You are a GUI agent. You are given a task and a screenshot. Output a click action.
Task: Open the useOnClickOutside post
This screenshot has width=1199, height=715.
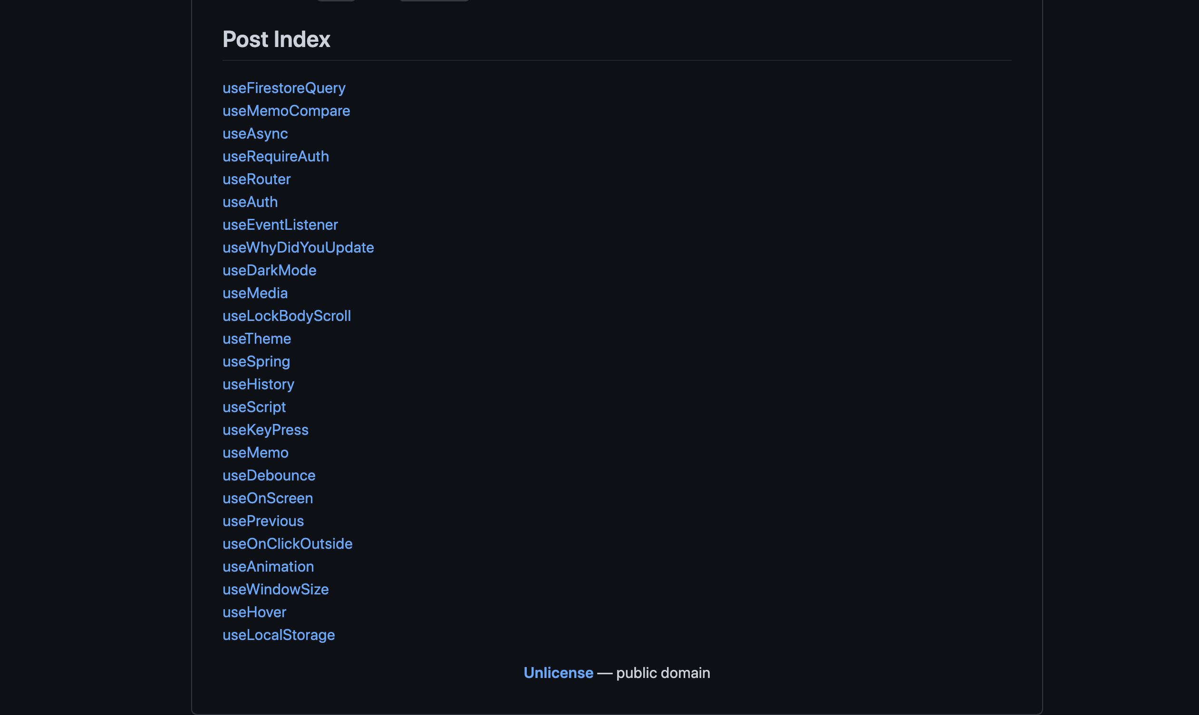tap(287, 544)
